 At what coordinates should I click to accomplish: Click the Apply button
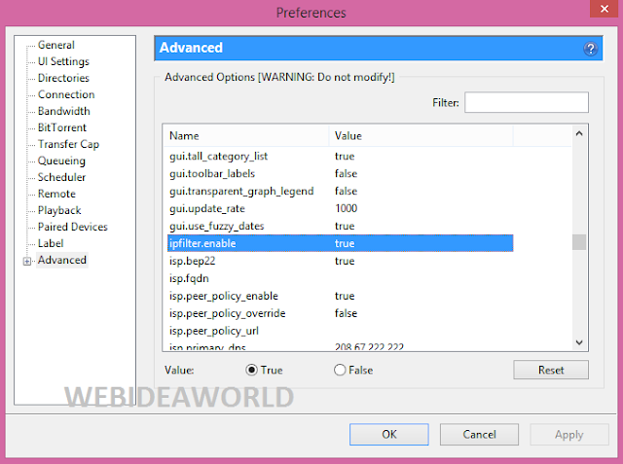pos(568,434)
